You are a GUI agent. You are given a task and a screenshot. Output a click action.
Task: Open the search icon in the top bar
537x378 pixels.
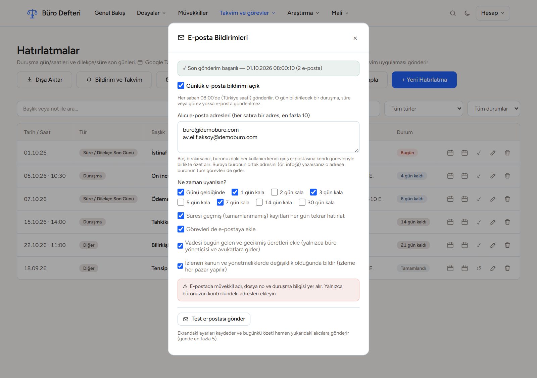tap(453, 13)
